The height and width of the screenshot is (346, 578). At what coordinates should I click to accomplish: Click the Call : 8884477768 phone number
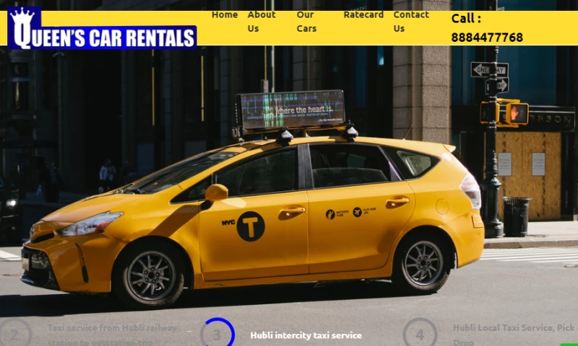pos(486,28)
